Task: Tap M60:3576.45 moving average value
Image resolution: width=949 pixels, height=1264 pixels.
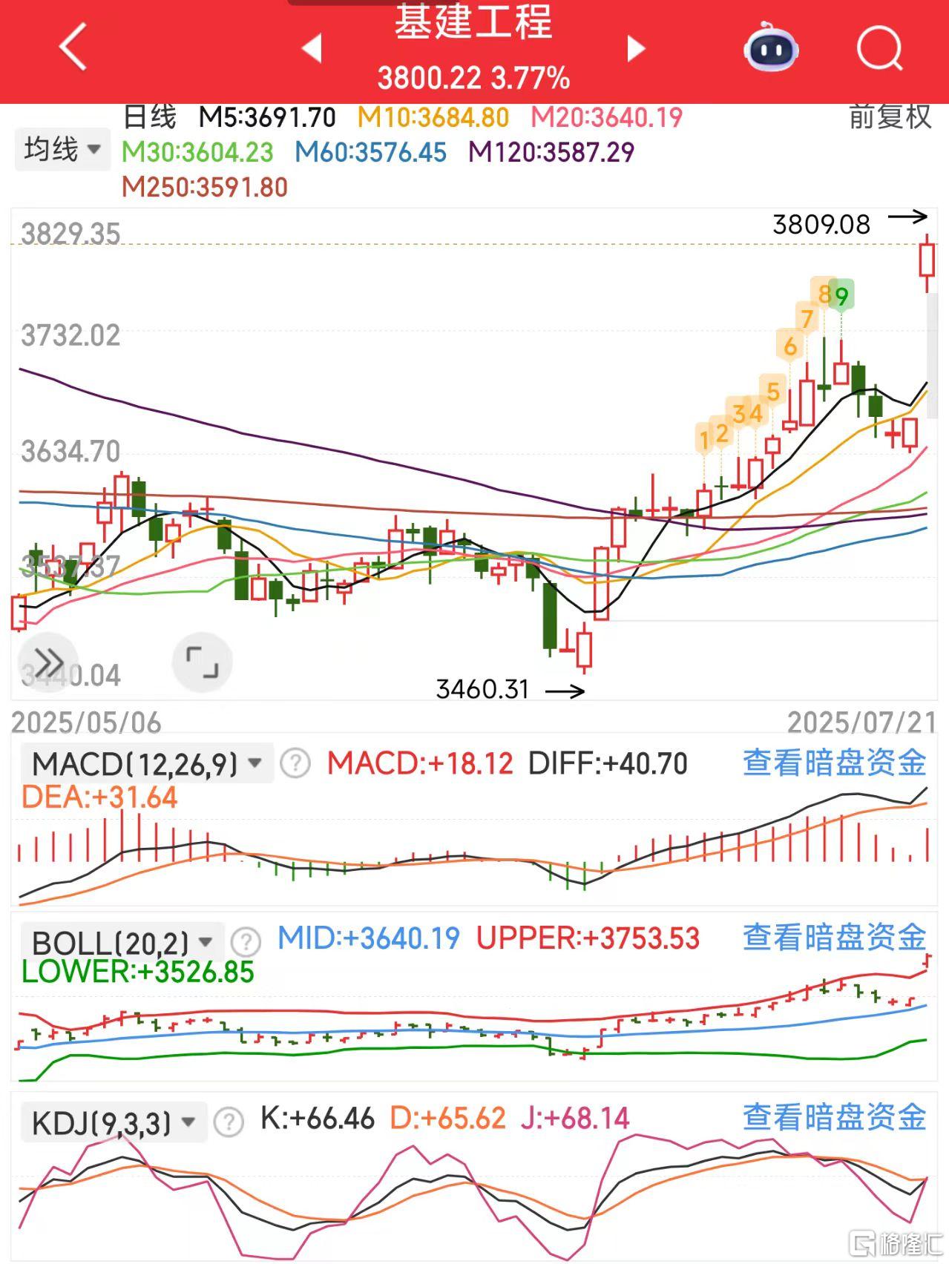Action: tap(371, 152)
